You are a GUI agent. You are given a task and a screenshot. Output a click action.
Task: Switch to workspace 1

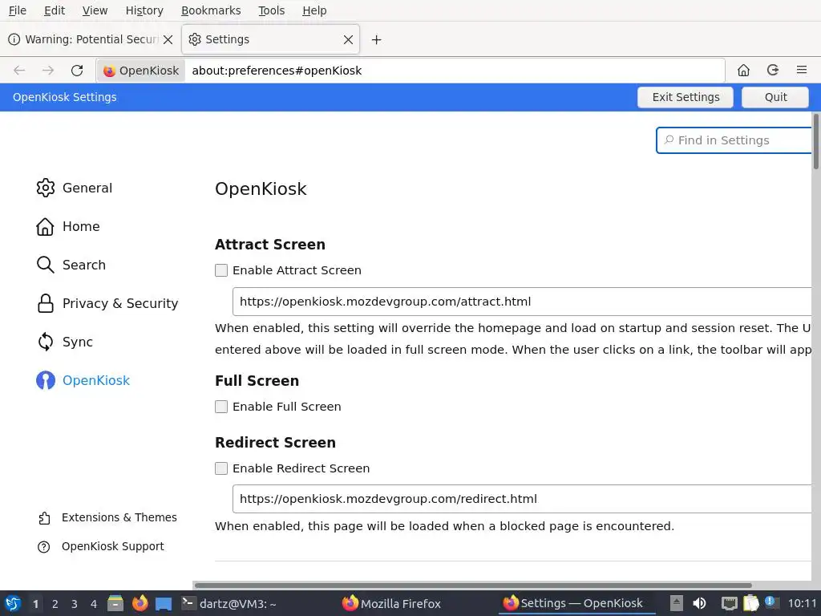(35, 604)
